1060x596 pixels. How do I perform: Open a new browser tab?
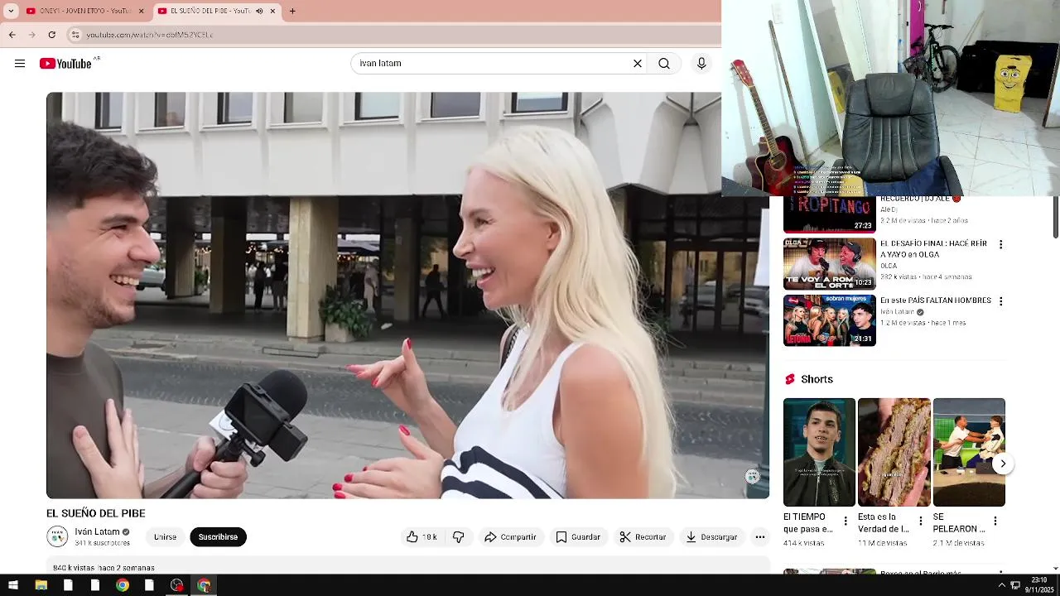[292, 12]
